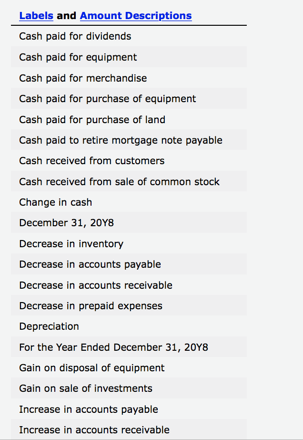
Task: Select "Gain on disposal of equipment" row
Action: coord(92,368)
